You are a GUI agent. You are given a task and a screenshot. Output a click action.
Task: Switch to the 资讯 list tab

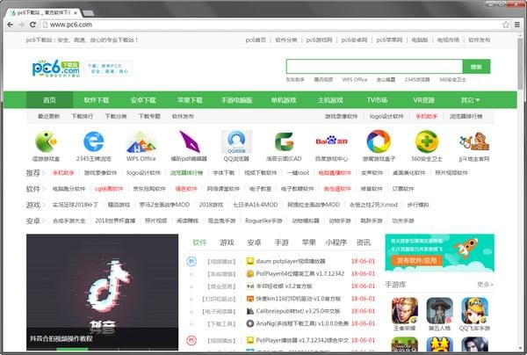point(363,243)
